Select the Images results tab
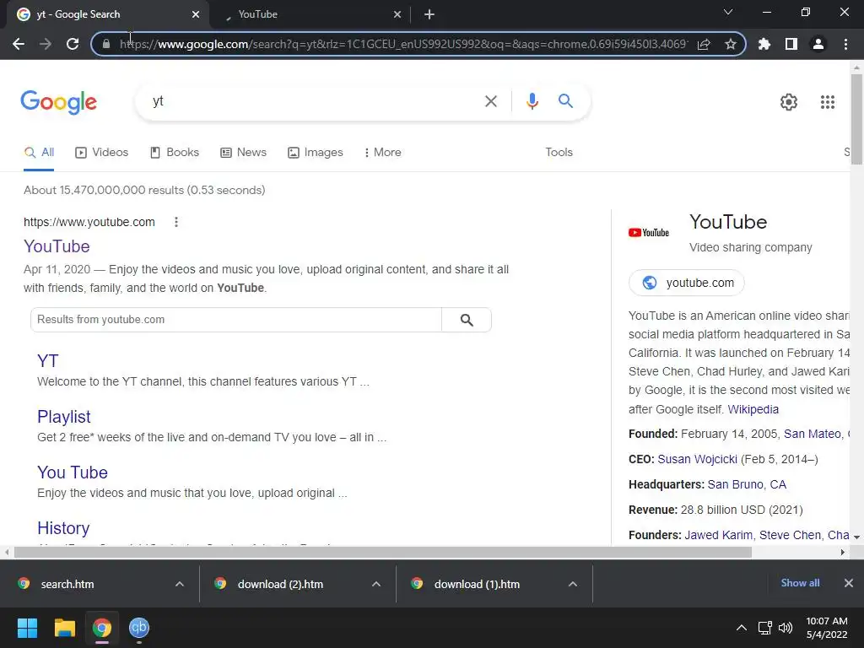Screen dimensions: 864x648 pos(316,153)
